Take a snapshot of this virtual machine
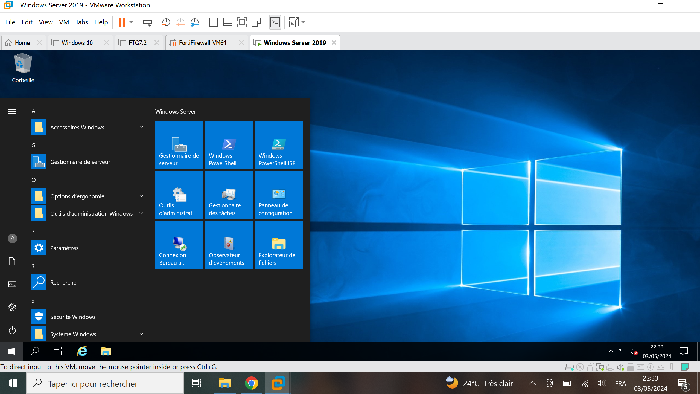This screenshot has width=700, height=394. pyautogui.click(x=166, y=22)
